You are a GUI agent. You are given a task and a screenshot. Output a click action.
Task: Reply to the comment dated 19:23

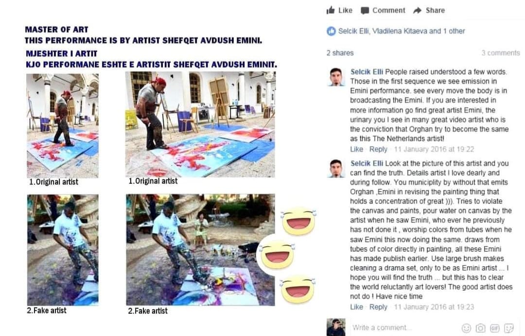pos(378,307)
